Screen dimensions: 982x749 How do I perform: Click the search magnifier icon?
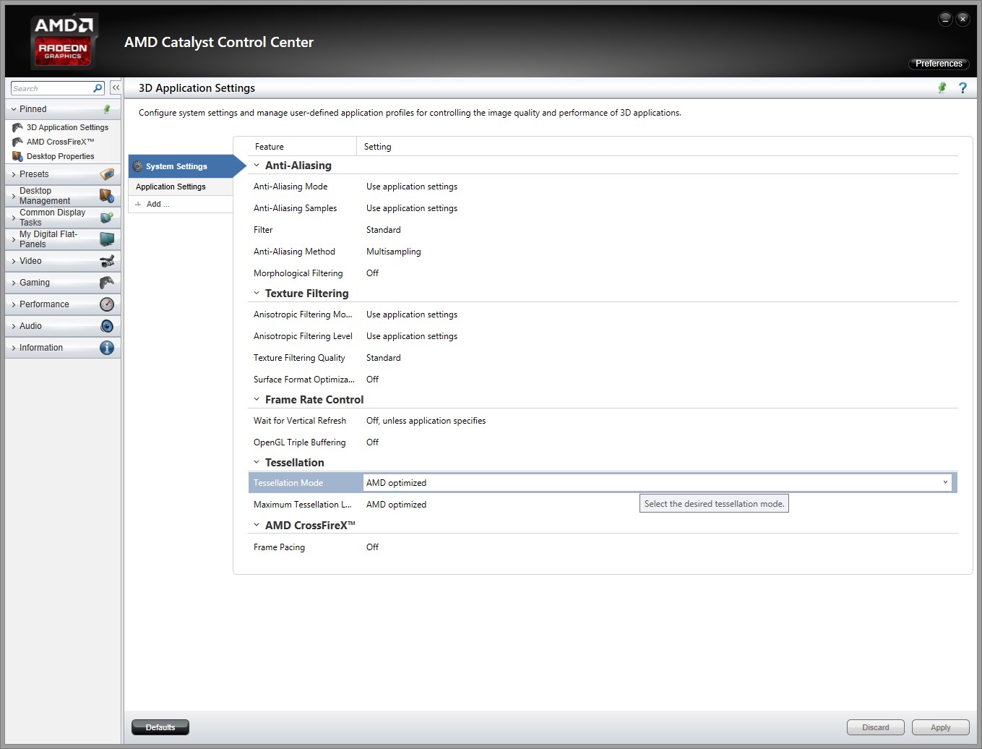[x=98, y=88]
